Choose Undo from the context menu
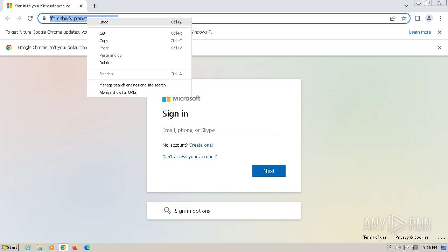This screenshot has height=252, width=448. tap(139, 22)
